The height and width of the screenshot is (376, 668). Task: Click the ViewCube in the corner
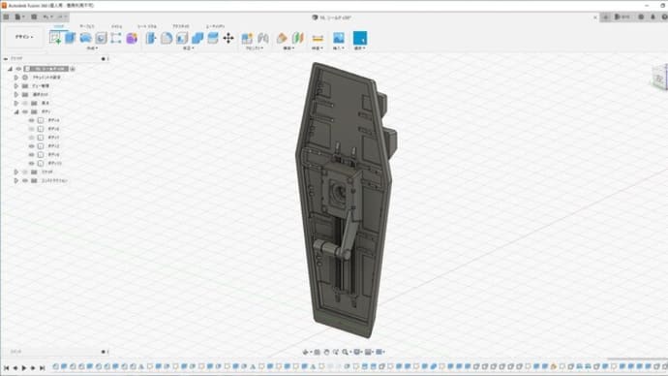click(660, 78)
